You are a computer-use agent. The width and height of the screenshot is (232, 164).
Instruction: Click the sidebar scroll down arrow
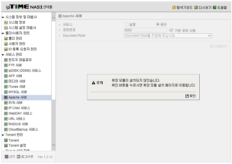pos(53,145)
